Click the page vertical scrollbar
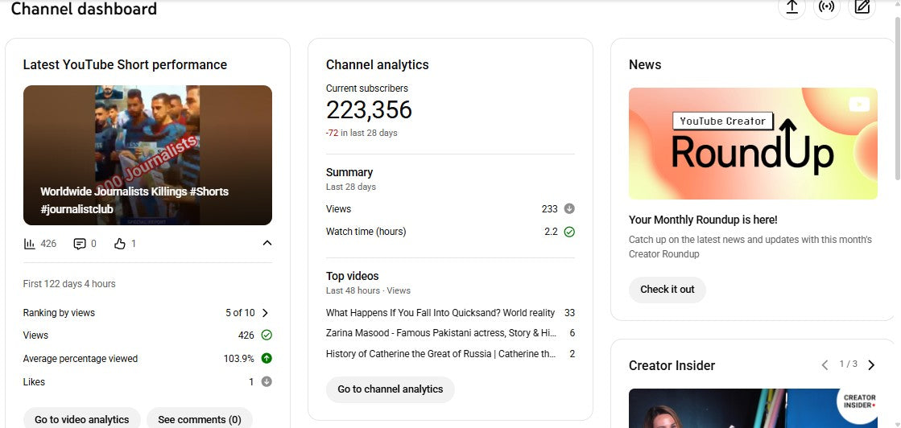901x428 pixels. tap(897, 97)
